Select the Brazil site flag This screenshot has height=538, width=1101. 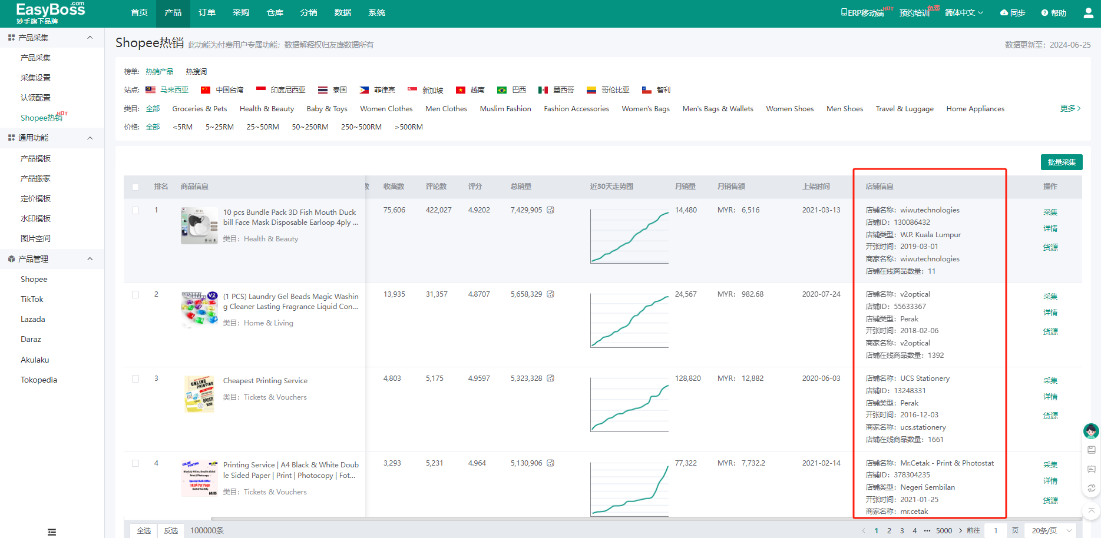502,90
